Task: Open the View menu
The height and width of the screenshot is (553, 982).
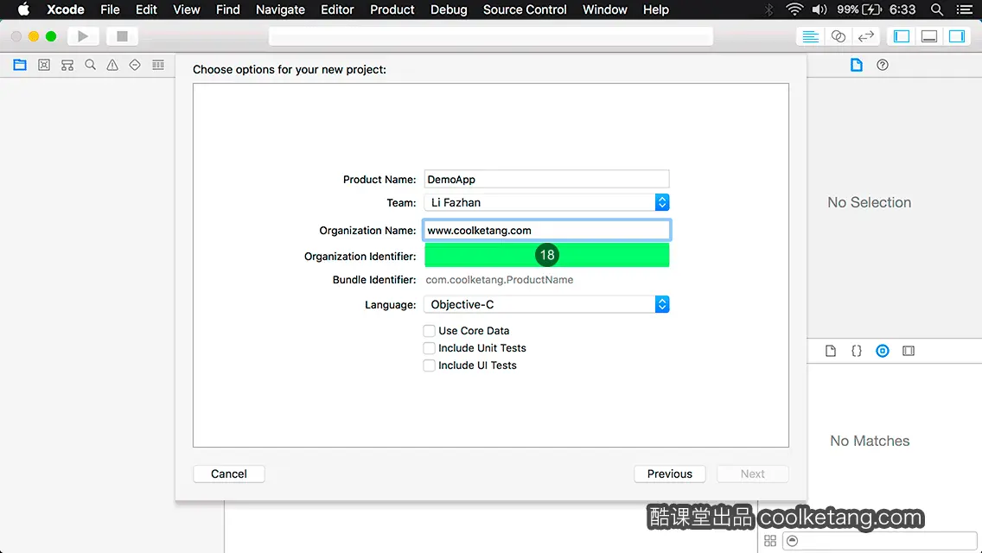Action: pos(186,10)
